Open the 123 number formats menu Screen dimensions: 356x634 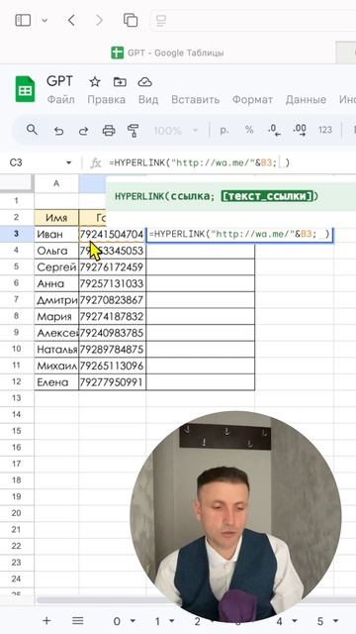tap(325, 130)
